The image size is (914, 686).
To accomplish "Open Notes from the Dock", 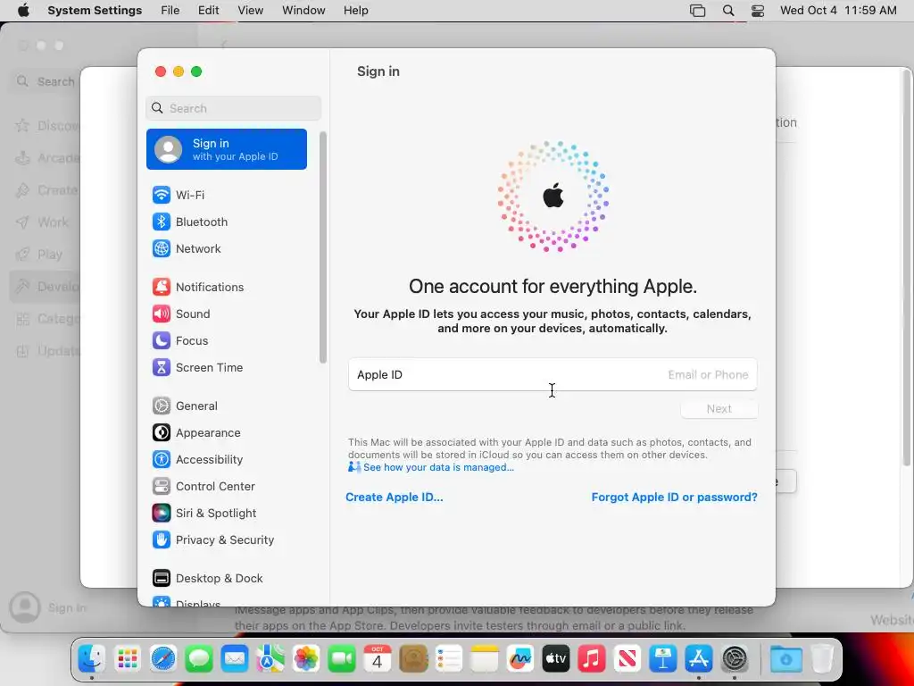I will coord(485,659).
